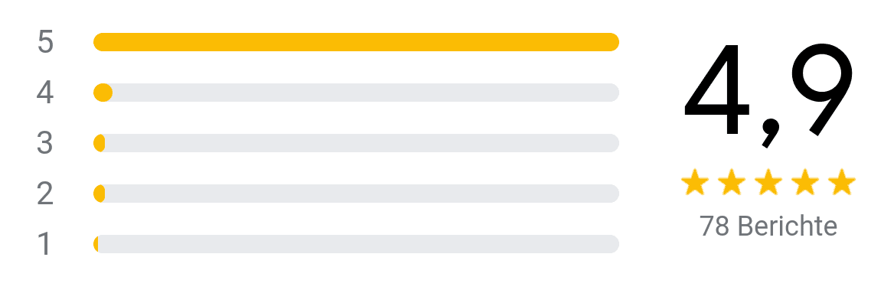The image size is (871, 293).
Task: Click the fifth rating star
Action: coord(842,182)
